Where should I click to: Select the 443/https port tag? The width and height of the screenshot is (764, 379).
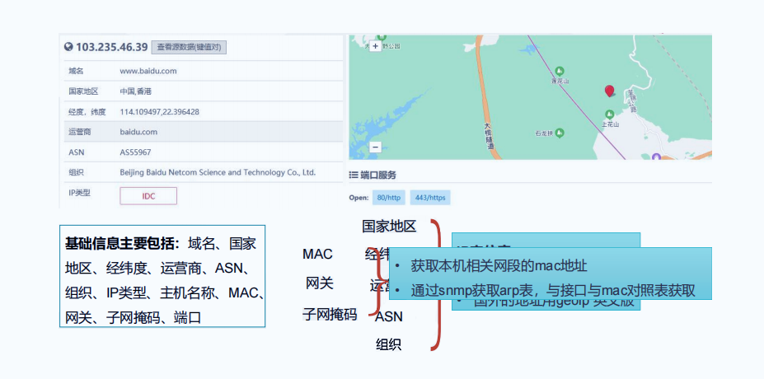click(430, 198)
